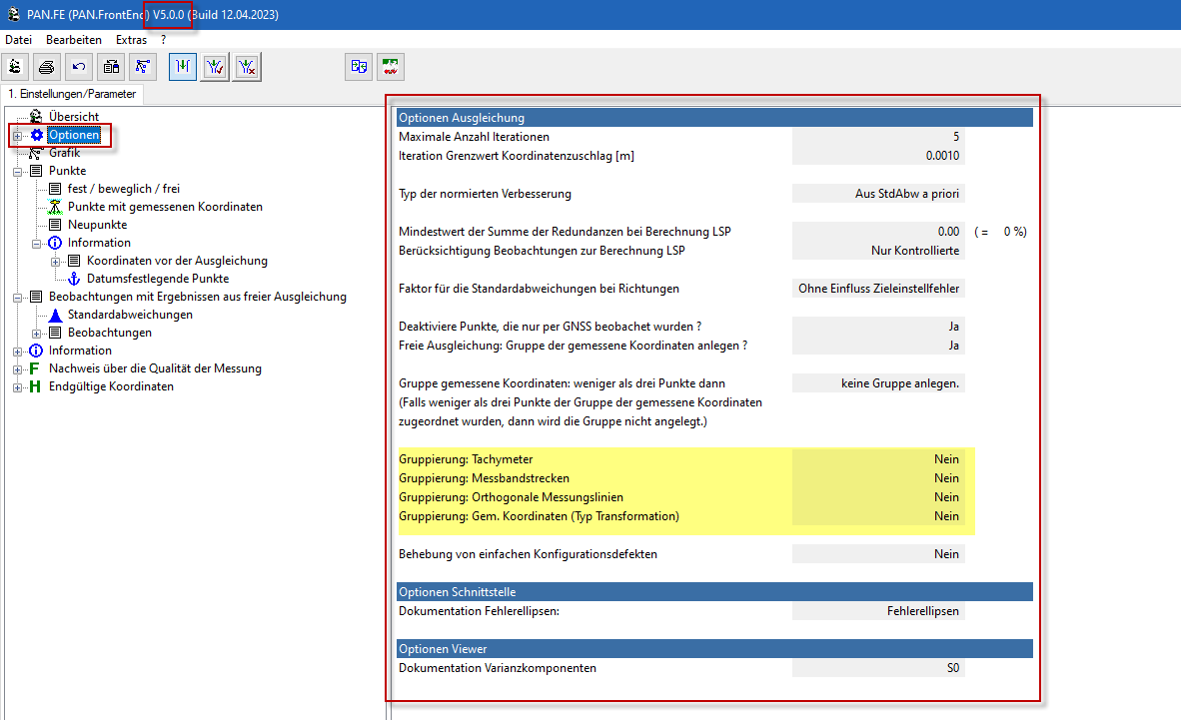This screenshot has height=720, width=1181.
Task: Select the blue triangle Standardabweichungen item
Action: pos(130,315)
